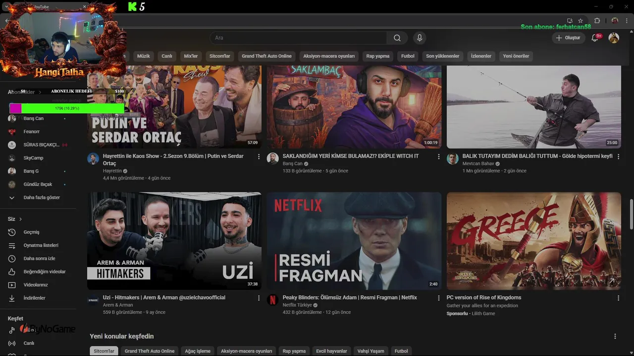
Task: Open options for Rise of Kingdoms ad
Action: point(618,298)
